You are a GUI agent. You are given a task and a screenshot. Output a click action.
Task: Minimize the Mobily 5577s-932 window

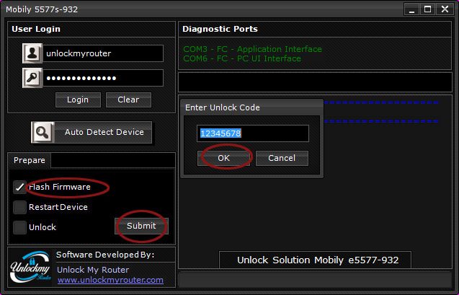point(411,9)
